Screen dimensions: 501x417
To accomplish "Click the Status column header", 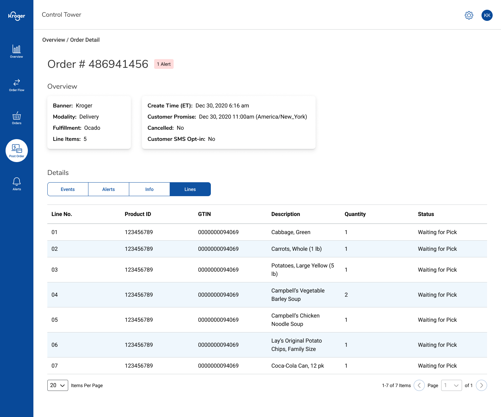I will [x=426, y=214].
